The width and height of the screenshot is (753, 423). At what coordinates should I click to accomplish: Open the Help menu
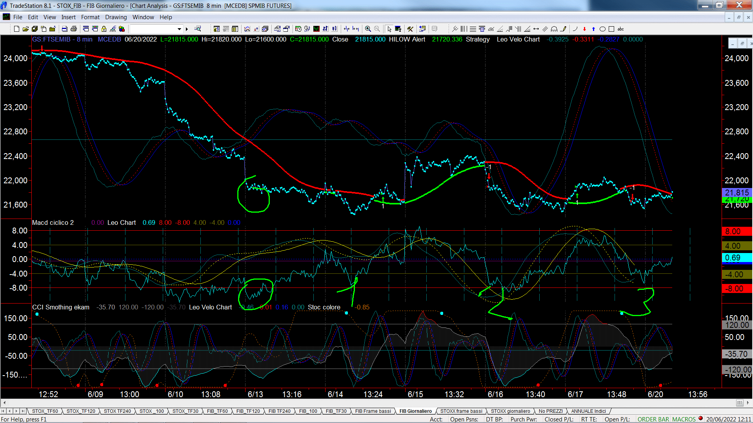(166, 17)
